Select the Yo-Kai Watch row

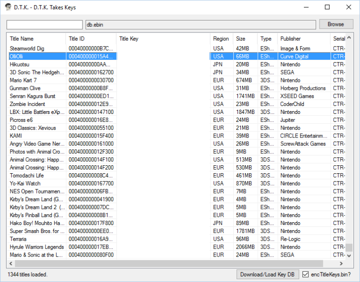pyautogui.click(x=176, y=184)
